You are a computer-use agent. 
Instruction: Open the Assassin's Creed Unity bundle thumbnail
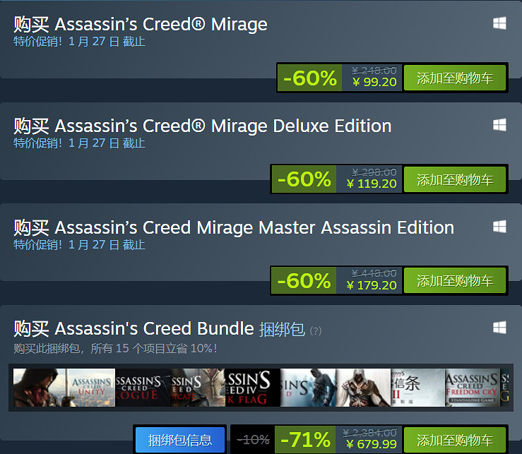coord(90,388)
